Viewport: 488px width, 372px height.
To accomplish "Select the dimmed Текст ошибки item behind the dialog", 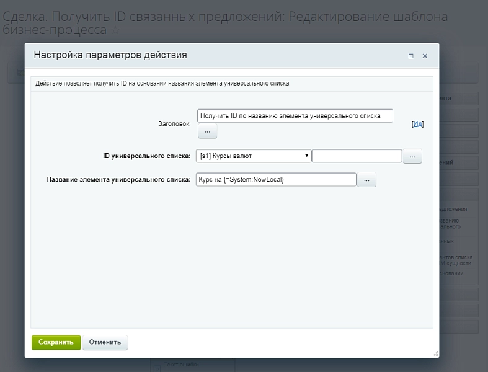I will pyautogui.click(x=182, y=365).
